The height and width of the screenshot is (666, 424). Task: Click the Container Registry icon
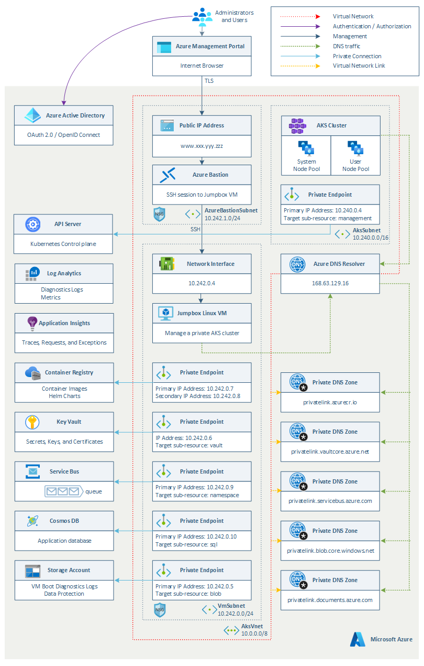coord(32,373)
